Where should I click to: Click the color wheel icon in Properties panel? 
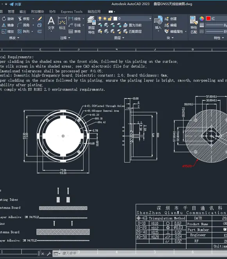point(202,18)
